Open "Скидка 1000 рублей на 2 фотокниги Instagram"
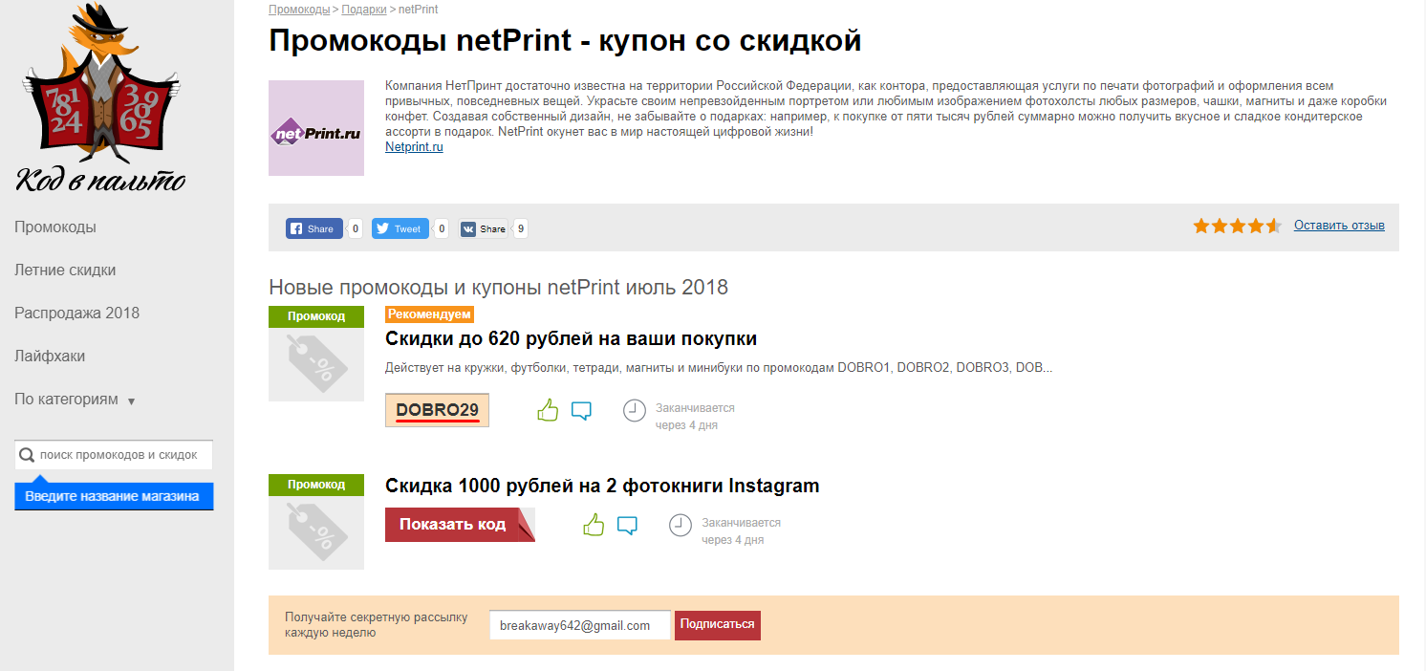Screen dimensions: 1426x671 point(602,486)
